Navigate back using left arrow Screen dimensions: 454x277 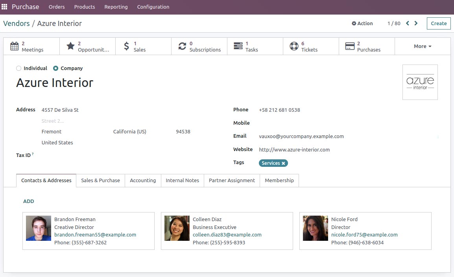[407, 23]
